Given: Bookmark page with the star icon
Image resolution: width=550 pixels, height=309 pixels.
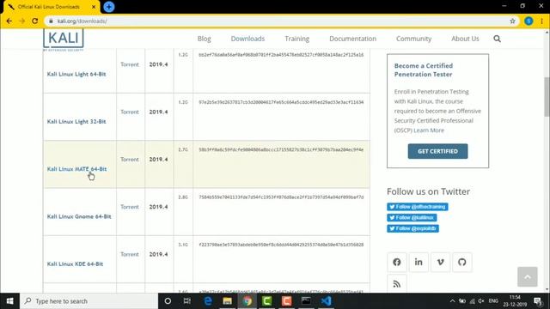Looking at the screenshot, I should tap(512, 21).
